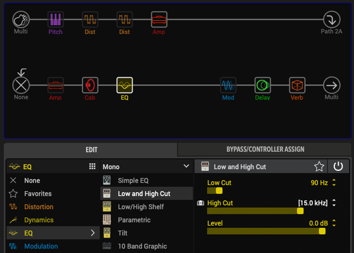This screenshot has height=253, width=354.
Task: Click the Level slider handle
Action: [x=322, y=231]
